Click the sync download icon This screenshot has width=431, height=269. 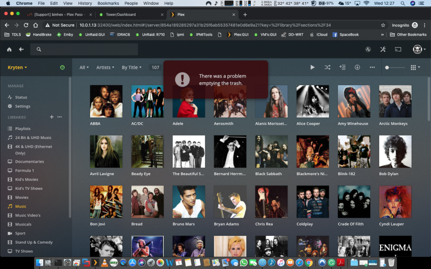click(x=357, y=67)
